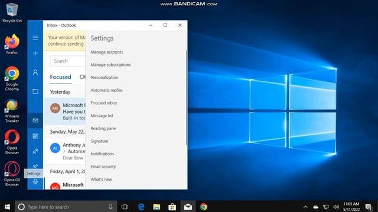
Task: Open File Explorer from the taskbar
Action: point(157,207)
